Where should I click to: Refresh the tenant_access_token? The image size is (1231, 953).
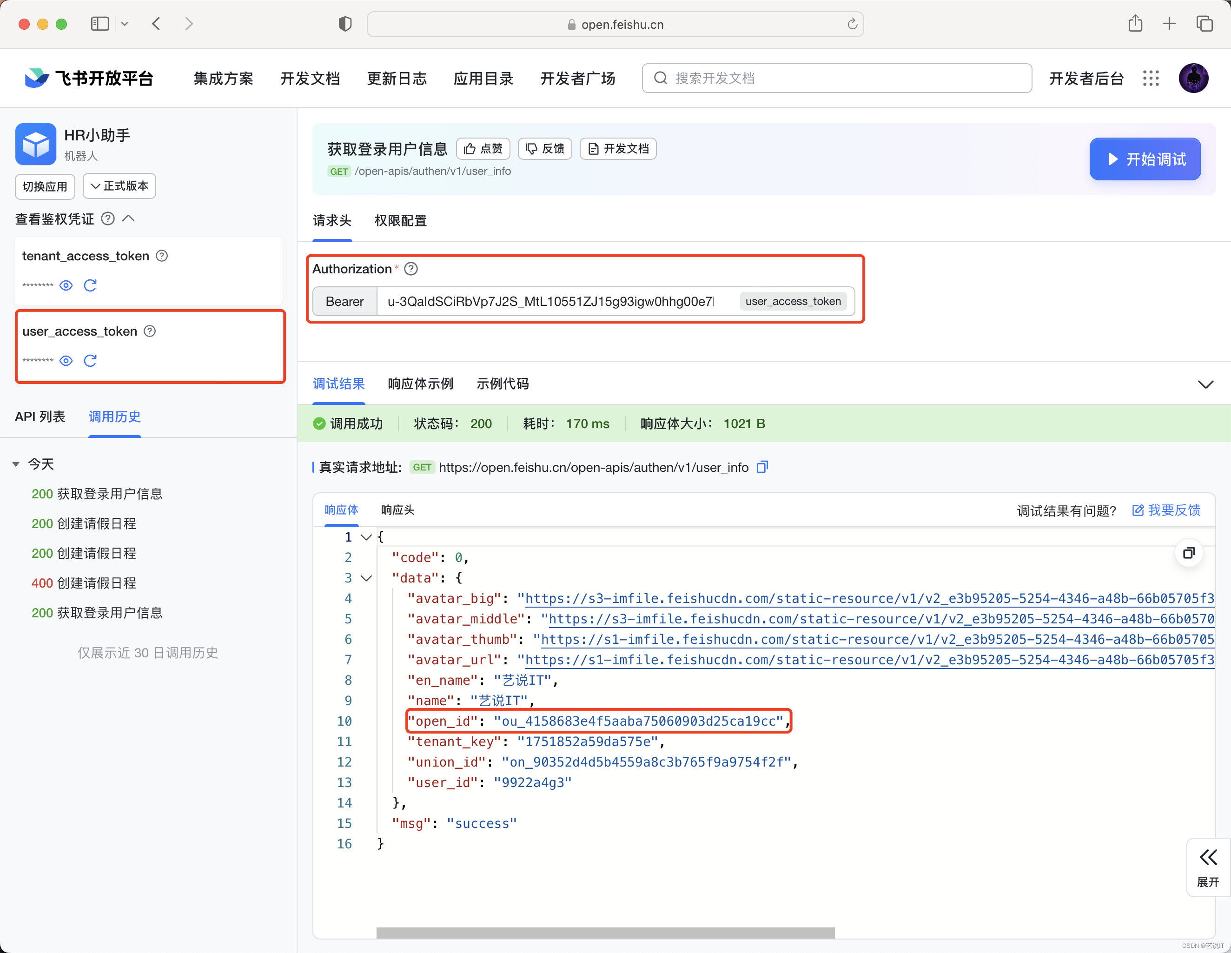tap(90, 285)
